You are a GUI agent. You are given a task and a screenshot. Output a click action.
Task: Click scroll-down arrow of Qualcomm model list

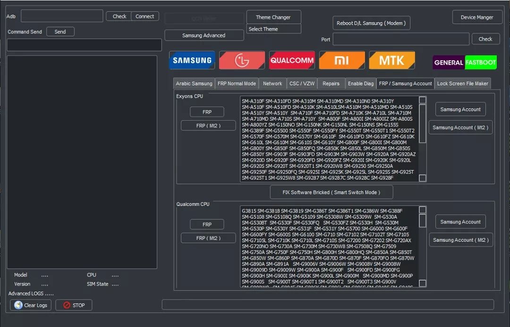pos(422,283)
